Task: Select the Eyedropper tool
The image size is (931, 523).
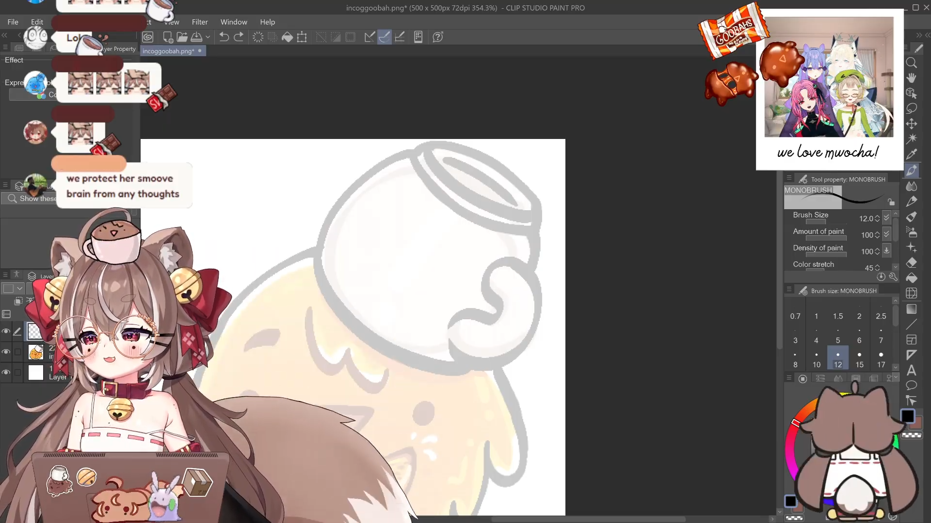Action: (x=911, y=154)
